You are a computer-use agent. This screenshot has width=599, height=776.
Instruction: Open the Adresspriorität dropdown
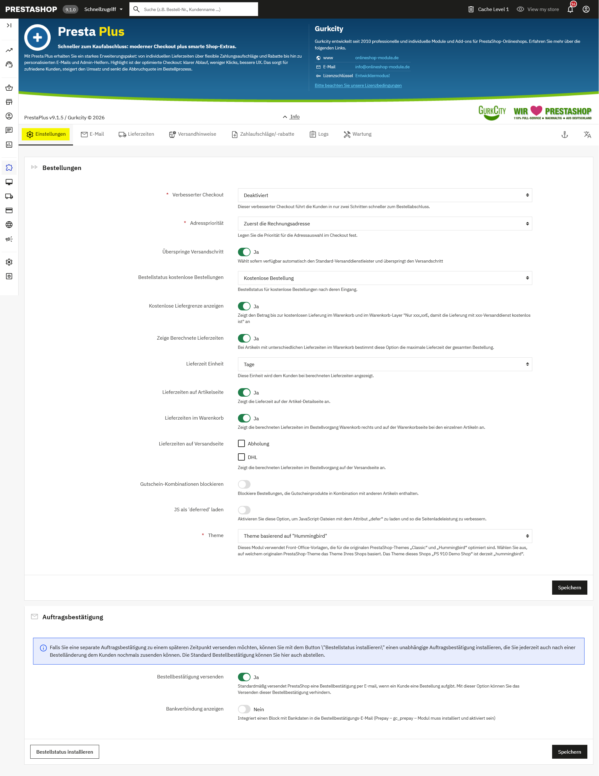[x=385, y=224]
